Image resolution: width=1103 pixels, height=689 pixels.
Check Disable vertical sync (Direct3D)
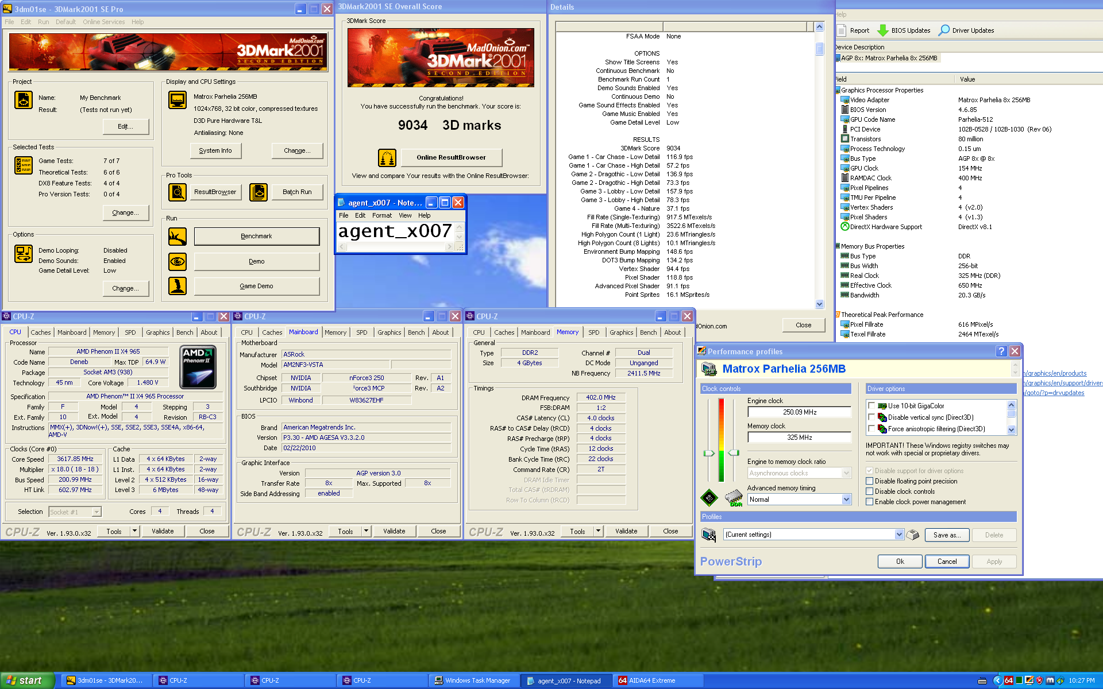click(871, 417)
